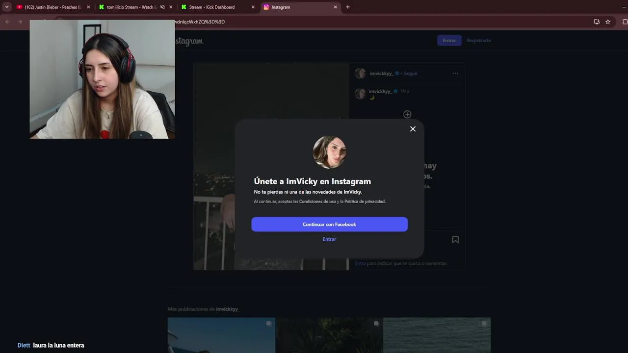Viewport: 628px width, 353px height.
Task: Unmute the tomiilicio Stream tab audio icon
Action: tap(162, 7)
